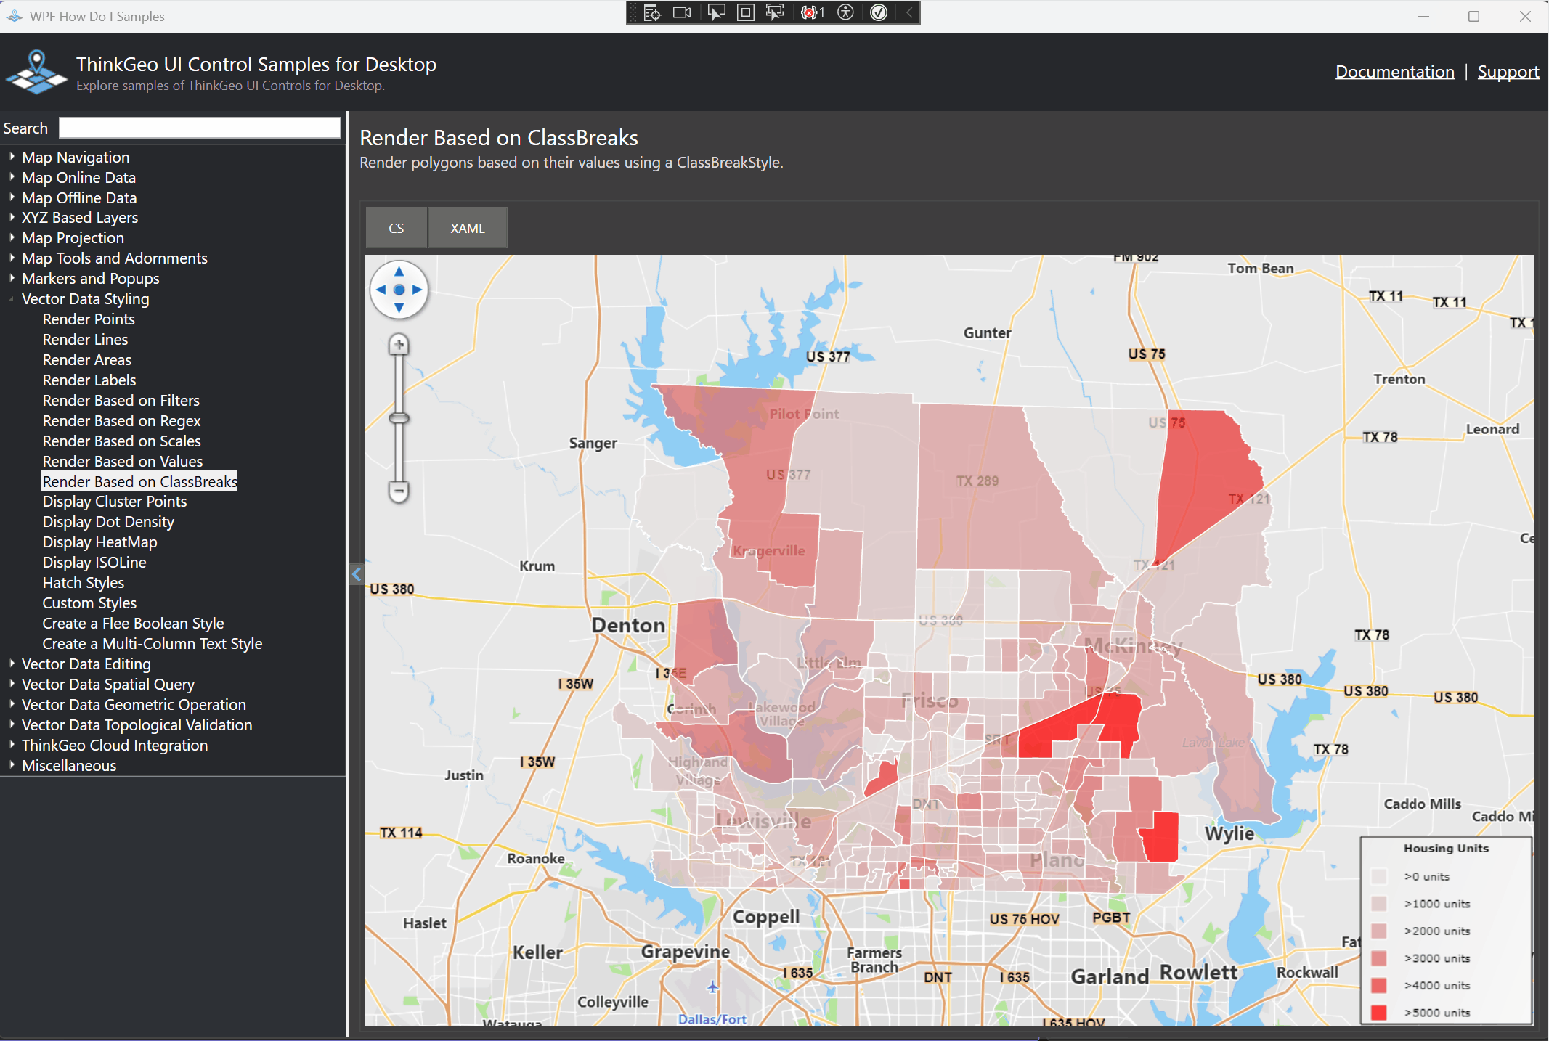Expand the Vector Data Editing node
The image size is (1549, 1041).
(x=12, y=664)
